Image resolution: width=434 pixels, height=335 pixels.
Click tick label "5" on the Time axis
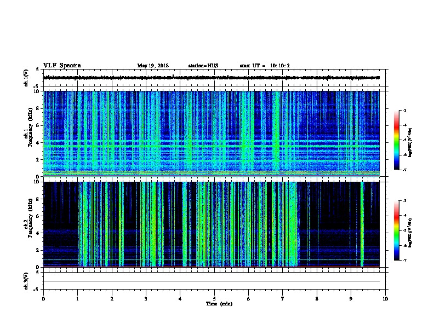(214, 299)
